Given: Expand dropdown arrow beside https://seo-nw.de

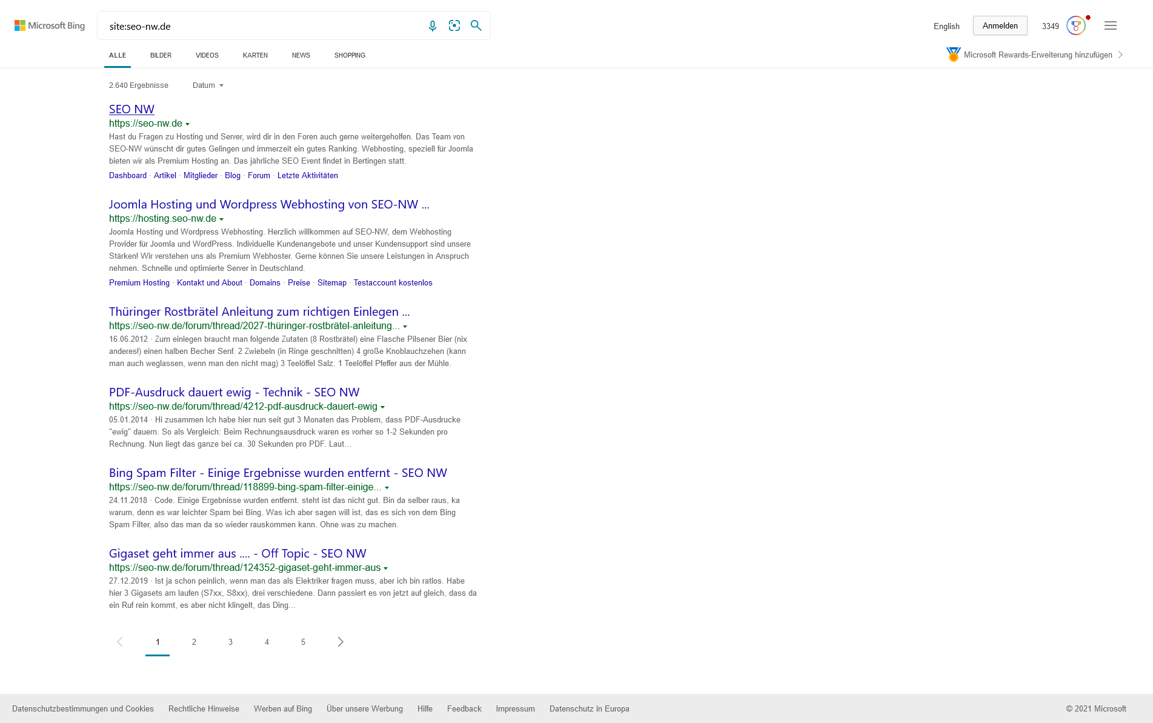Looking at the screenshot, I should (x=188, y=124).
